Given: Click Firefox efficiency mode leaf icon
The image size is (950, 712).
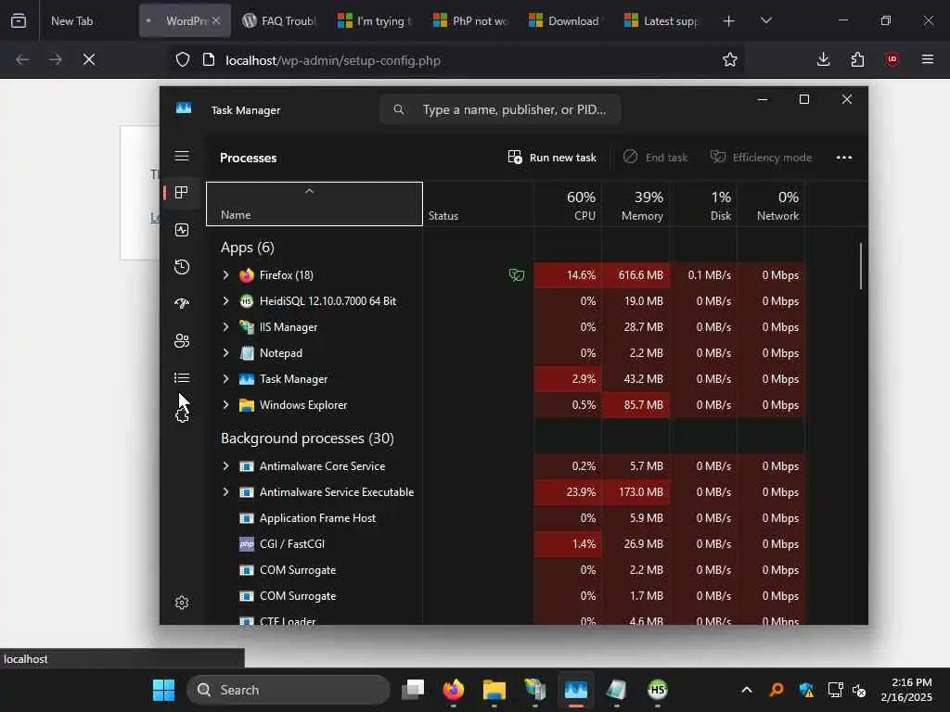Looking at the screenshot, I should [x=516, y=275].
